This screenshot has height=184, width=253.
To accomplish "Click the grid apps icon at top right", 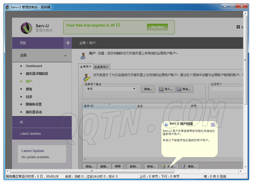I will point(238,27).
